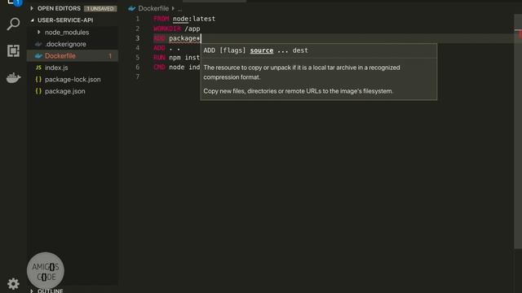Expand the Outline section
The height and width of the screenshot is (293, 522).
[50, 291]
